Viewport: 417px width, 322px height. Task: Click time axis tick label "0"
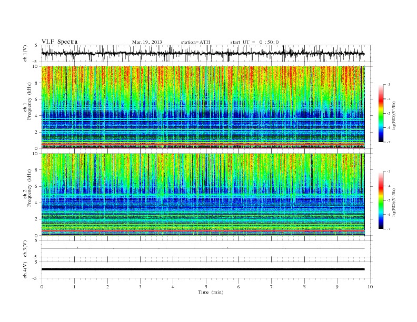(x=42, y=287)
